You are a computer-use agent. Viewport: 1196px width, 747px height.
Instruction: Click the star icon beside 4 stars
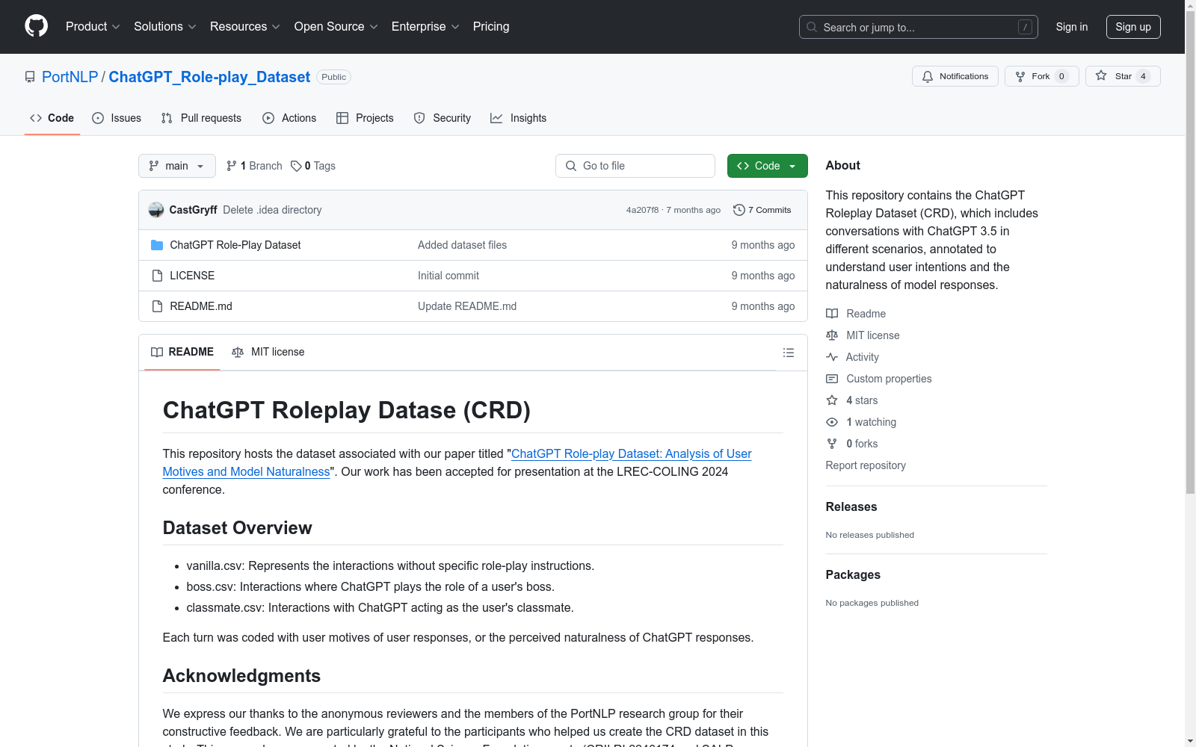[x=832, y=400]
